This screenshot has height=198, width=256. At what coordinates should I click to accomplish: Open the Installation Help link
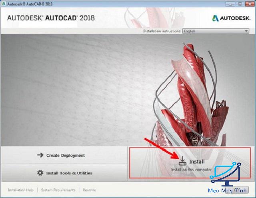coord(20,190)
